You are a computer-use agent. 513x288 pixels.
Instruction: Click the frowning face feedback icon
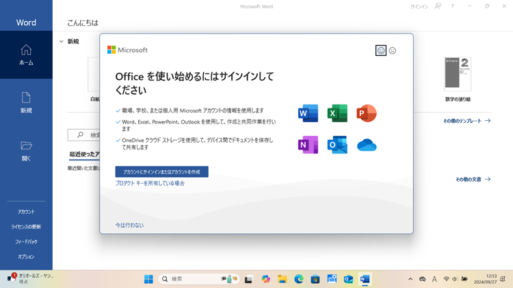[x=393, y=51]
